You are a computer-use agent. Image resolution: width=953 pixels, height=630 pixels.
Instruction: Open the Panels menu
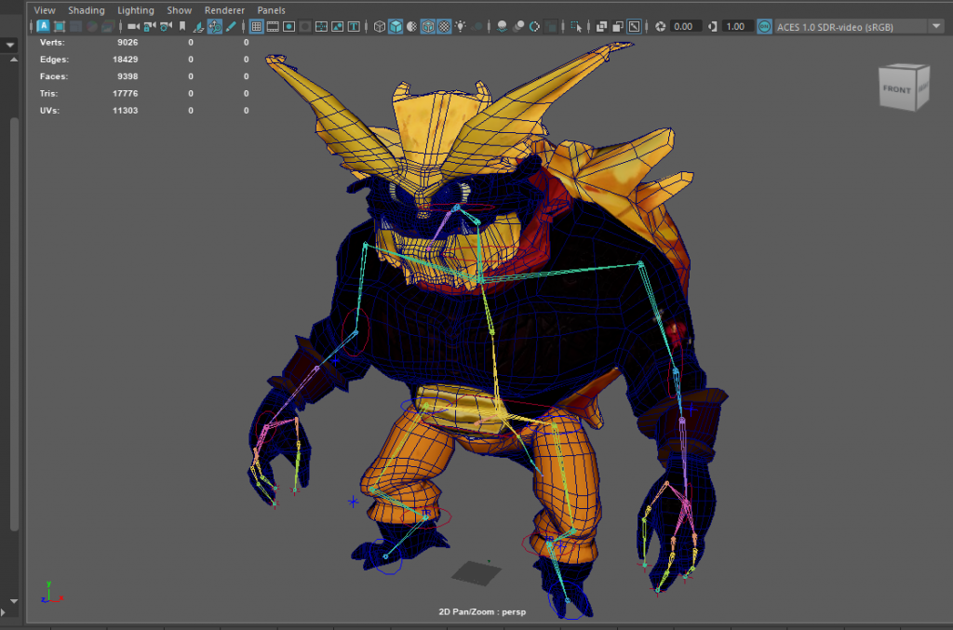271,10
